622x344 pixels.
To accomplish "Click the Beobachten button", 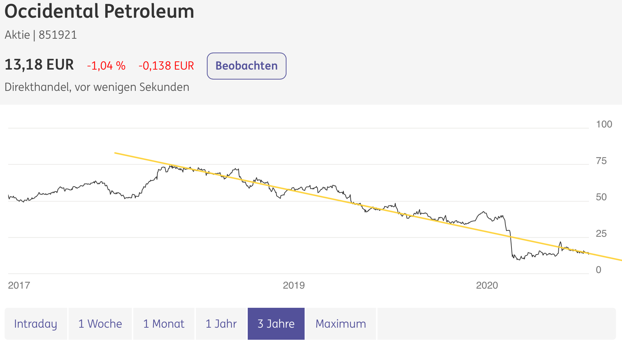I will pos(246,66).
